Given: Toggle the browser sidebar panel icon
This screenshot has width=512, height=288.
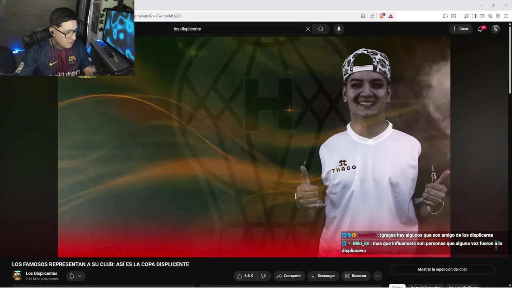Looking at the screenshot, I should click(x=474, y=16).
